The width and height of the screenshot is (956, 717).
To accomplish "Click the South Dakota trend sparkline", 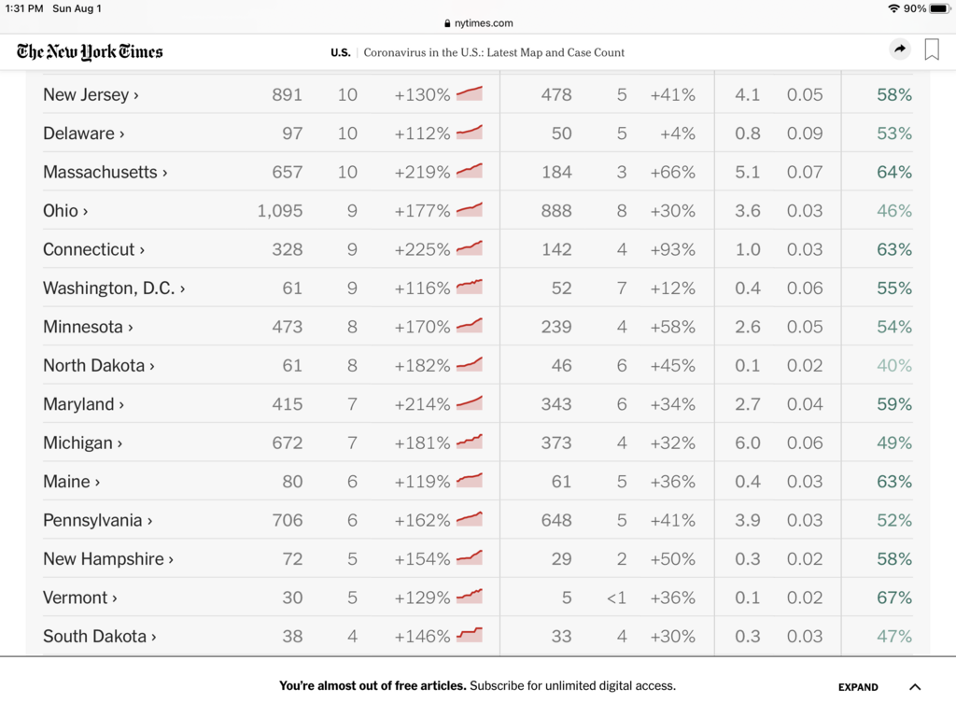I will (x=470, y=636).
